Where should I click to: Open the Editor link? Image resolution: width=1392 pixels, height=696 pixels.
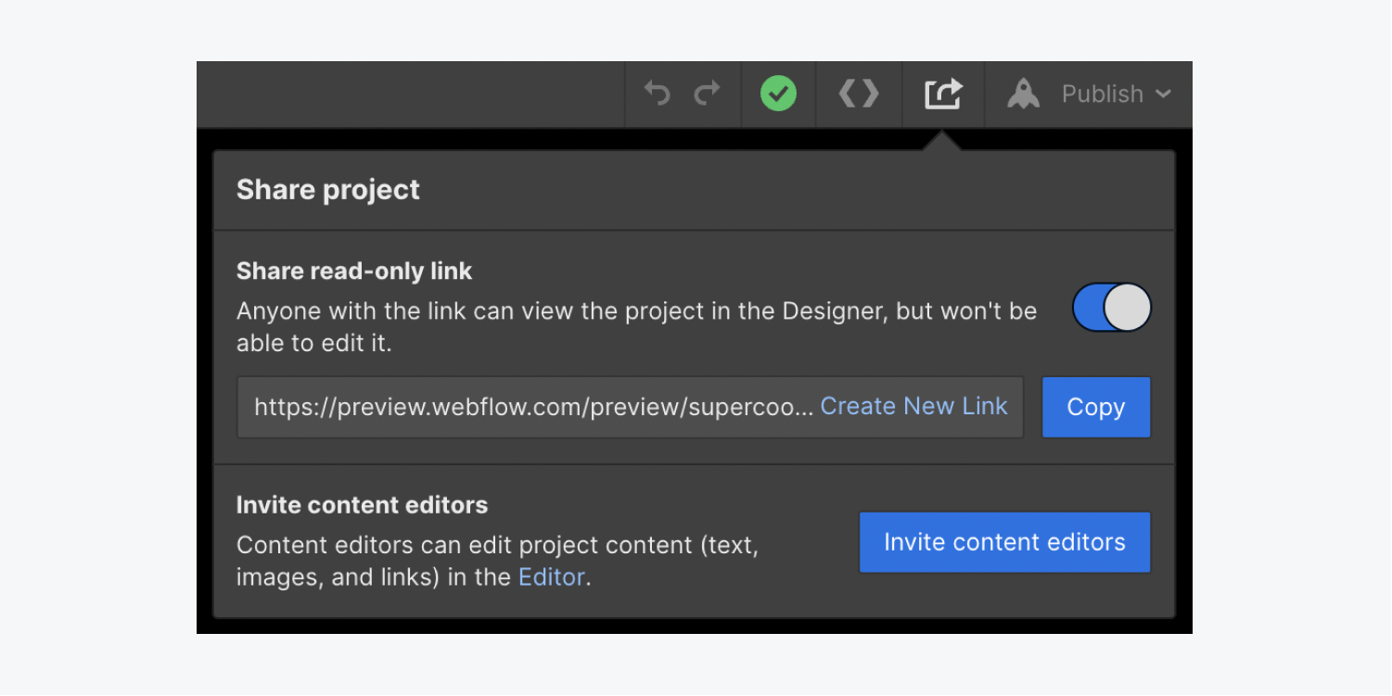click(x=552, y=576)
